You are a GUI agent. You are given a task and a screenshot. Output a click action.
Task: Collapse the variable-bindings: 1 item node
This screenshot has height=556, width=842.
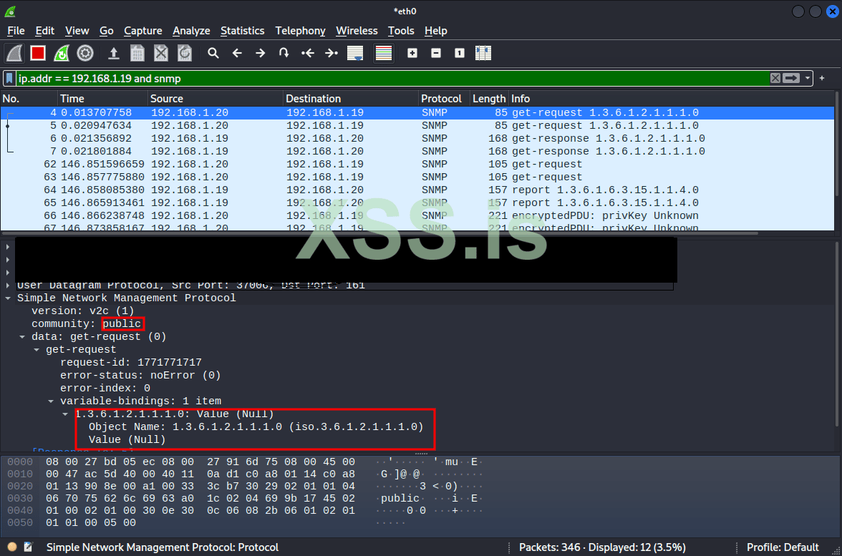(x=50, y=401)
